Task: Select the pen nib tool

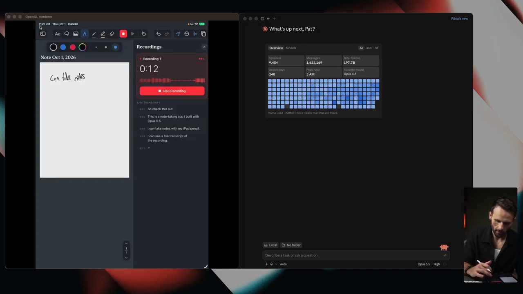Action: click(x=85, y=34)
